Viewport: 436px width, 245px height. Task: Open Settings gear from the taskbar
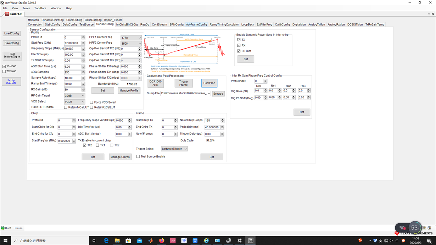240,240
